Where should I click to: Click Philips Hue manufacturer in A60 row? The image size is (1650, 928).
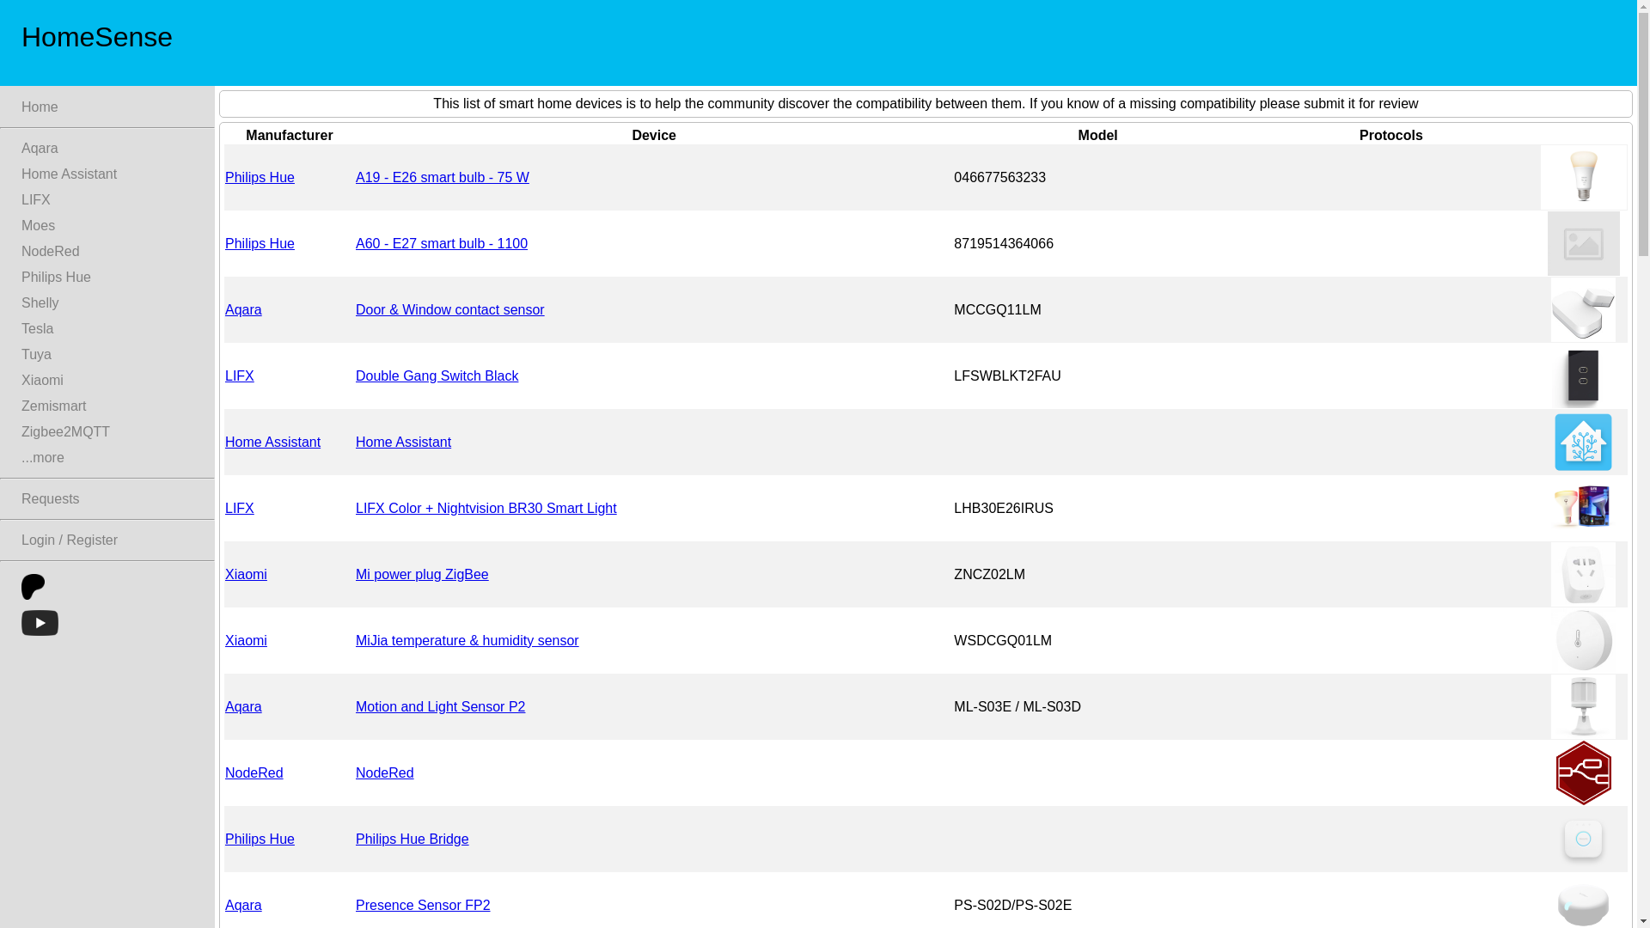[x=260, y=244]
